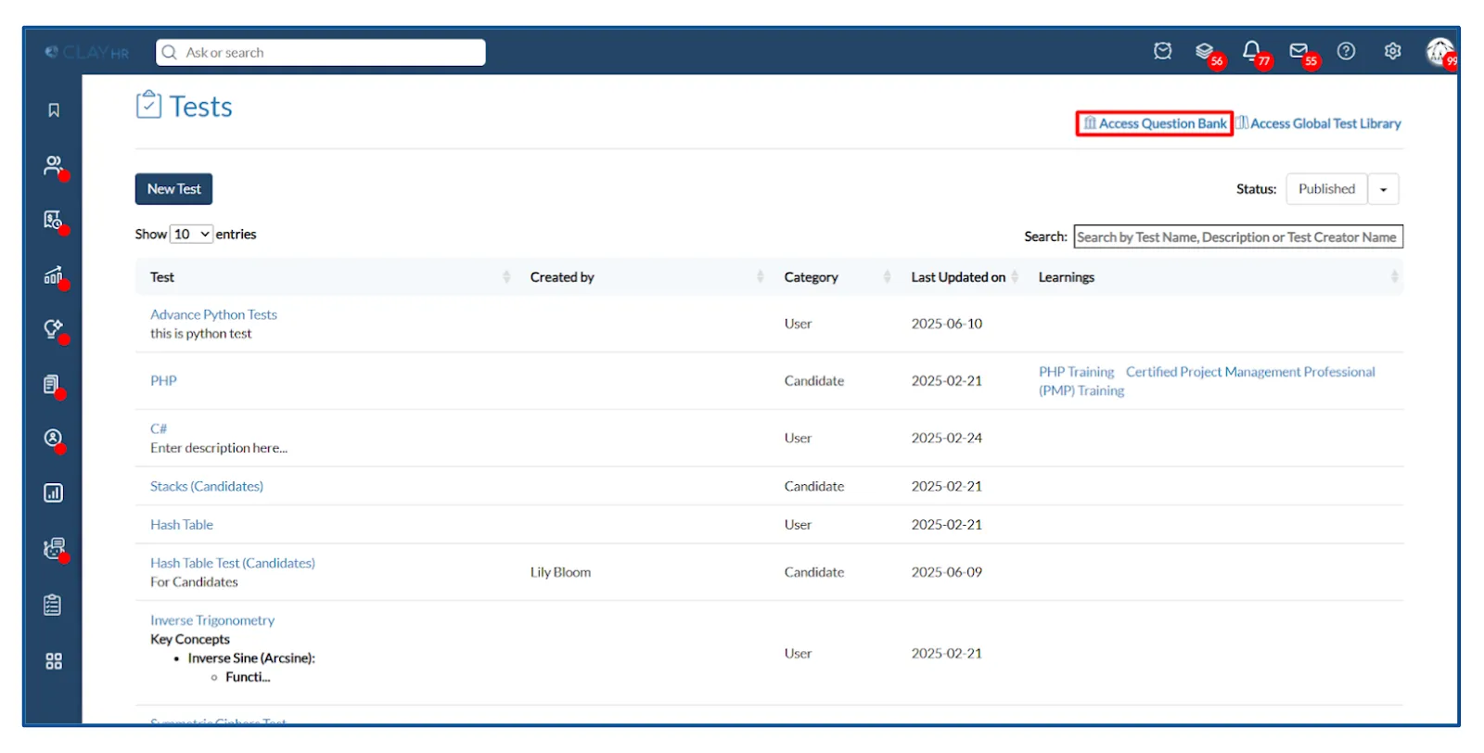Select the Lily Bloom creator cell
The image size is (1484, 753).
click(560, 573)
